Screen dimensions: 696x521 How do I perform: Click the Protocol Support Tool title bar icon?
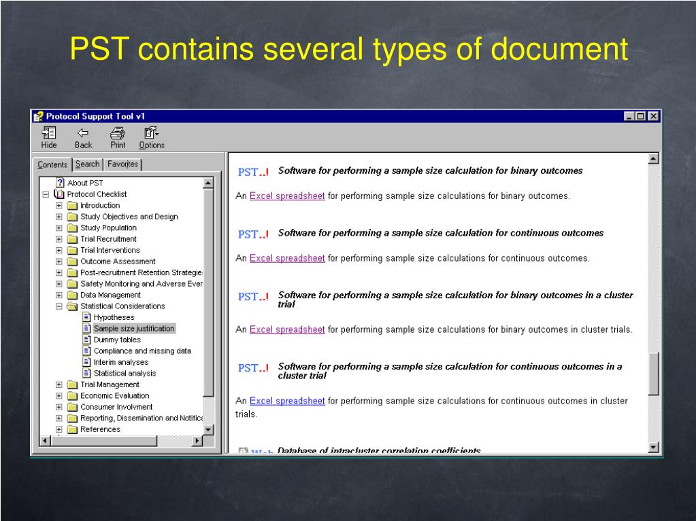39,117
